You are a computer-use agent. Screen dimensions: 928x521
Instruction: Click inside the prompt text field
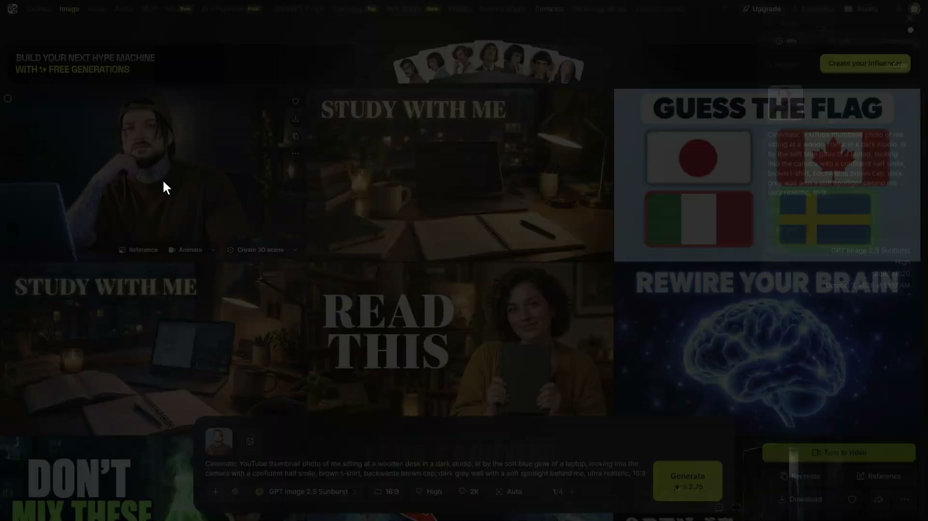click(425, 468)
